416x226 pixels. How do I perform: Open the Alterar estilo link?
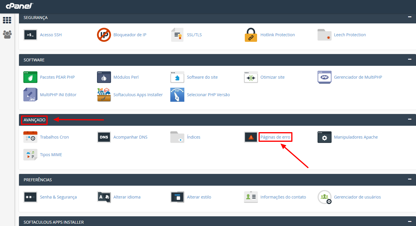[x=199, y=197]
